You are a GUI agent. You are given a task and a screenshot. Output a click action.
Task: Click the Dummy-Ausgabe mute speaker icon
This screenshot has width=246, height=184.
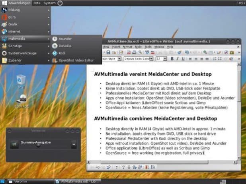click(x=14, y=144)
